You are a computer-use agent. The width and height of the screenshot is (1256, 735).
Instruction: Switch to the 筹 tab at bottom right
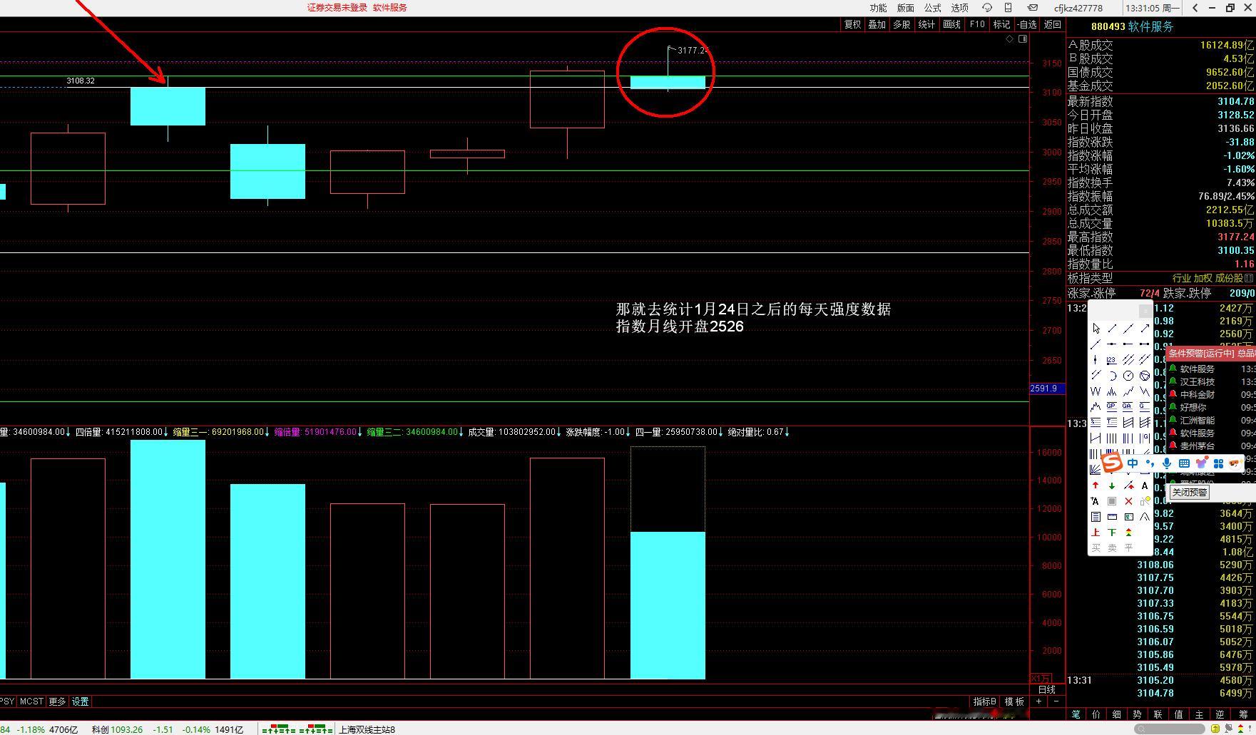(1243, 714)
